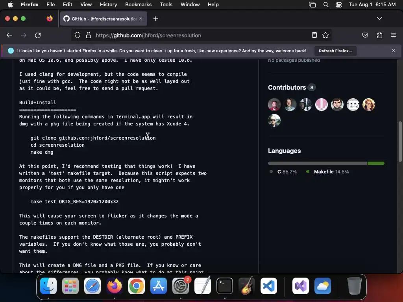Open the Apple menu

tap(10, 5)
